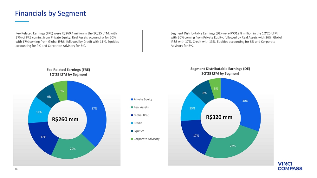Select the 20% Real Assets slice in FRE chart
This screenshot has width=317, height=178.
pos(73,148)
